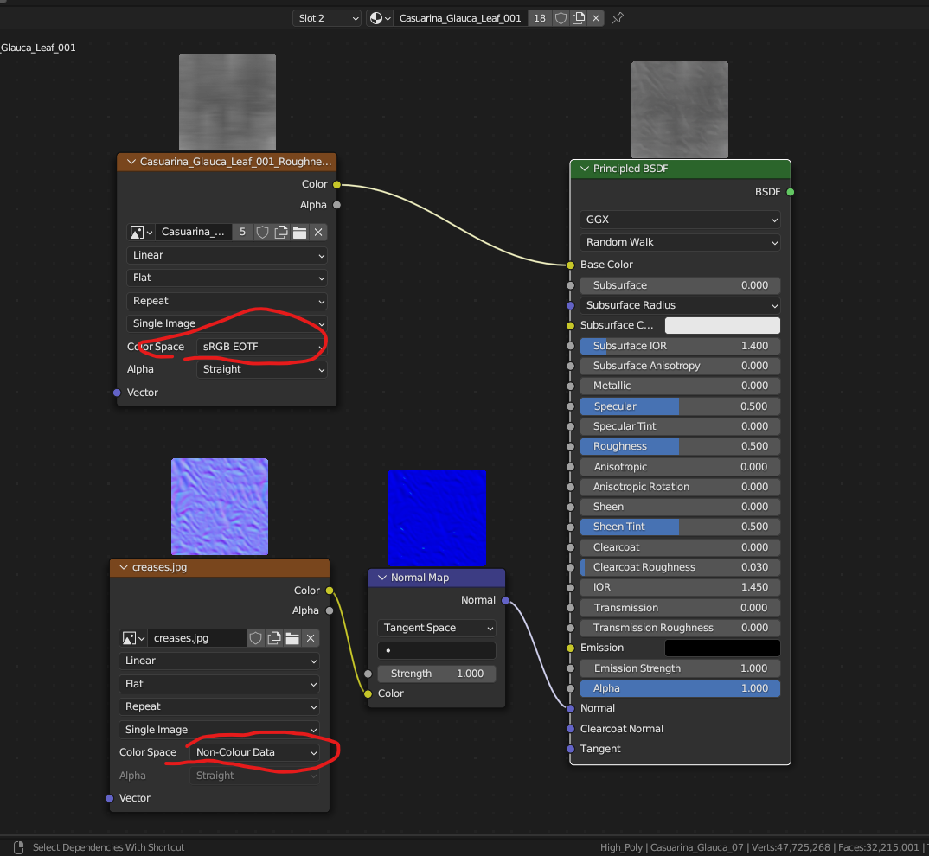Unlink the Casuarina_Glauca_Leaf_001 material with header X
The width and height of the screenshot is (929, 856).
coord(596,18)
